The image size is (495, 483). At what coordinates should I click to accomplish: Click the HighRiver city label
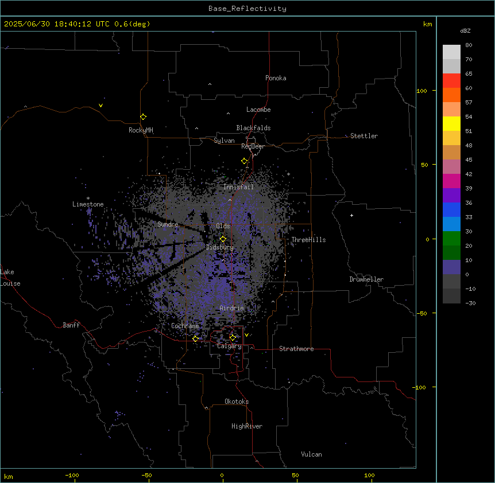tap(247, 426)
